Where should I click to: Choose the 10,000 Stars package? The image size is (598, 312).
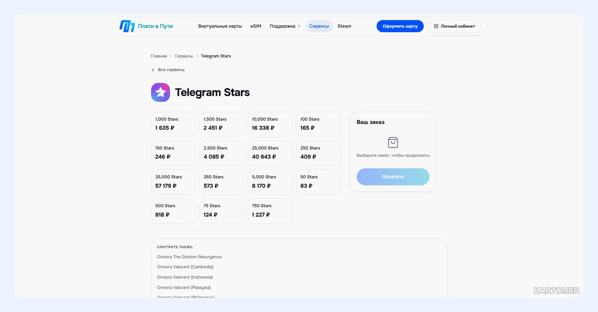[270, 124]
